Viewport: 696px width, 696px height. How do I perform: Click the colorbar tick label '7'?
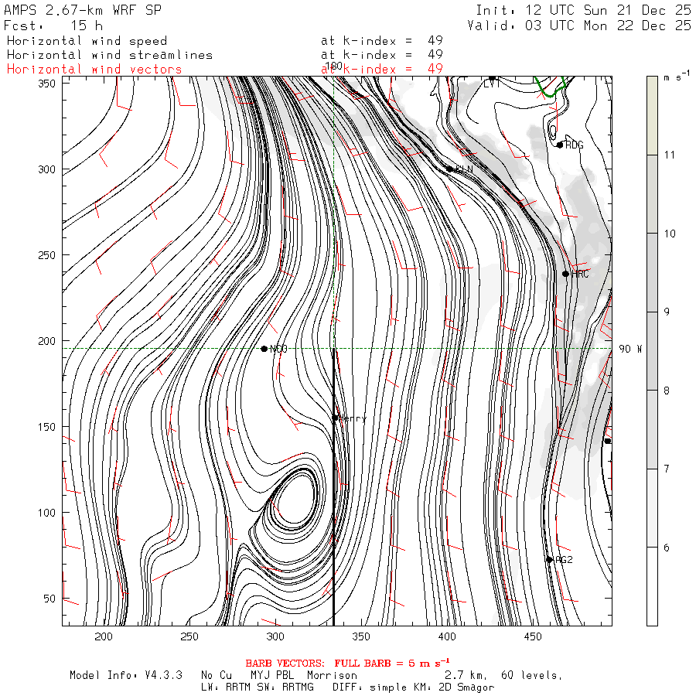coord(667,469)
